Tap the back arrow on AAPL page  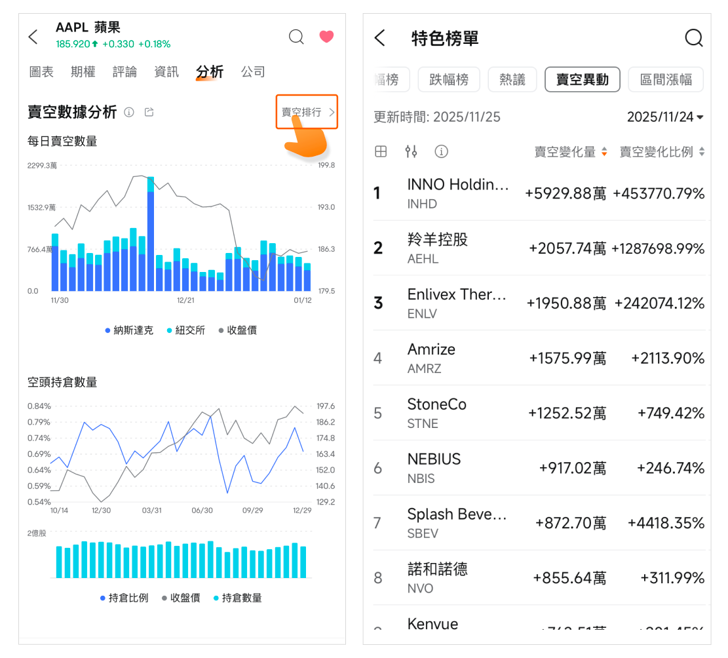pyautogui.click(x=33, y=37)
